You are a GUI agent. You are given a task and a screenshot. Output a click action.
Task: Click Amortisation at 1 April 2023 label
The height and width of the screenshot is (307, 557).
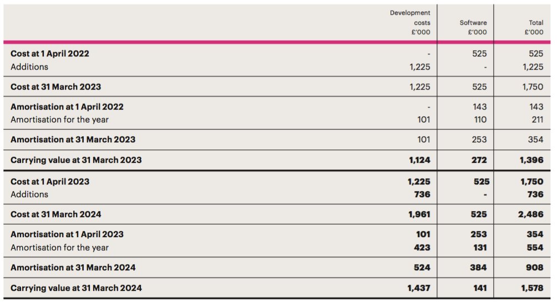pos(67,234)
